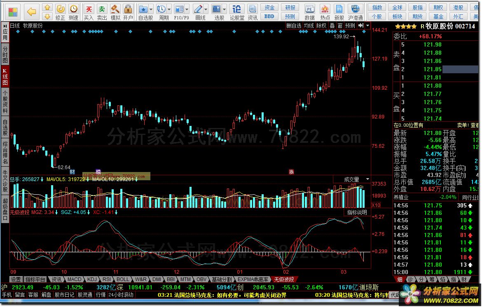
Task: Go back with the yellow left arrow
Action: pos(31,12)
